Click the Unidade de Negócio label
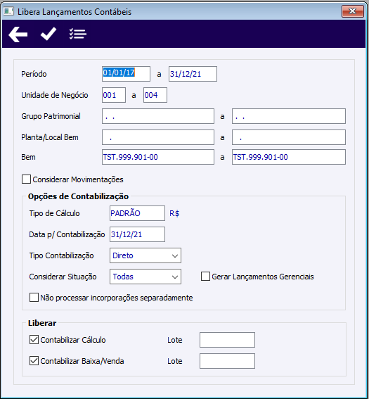The width and height of the screenshot is (369, 399). (55, 95)
